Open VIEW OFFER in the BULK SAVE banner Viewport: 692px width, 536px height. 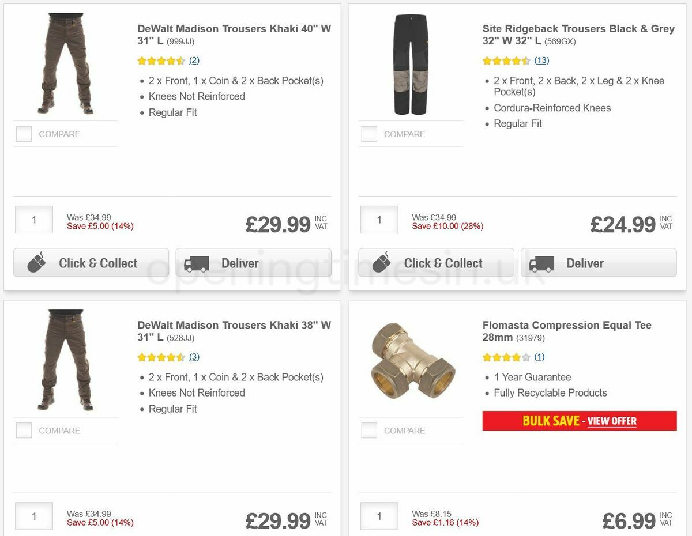(x=612, y=421)
